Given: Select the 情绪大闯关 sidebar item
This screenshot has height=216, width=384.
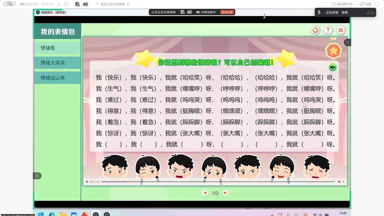Looking at the screenshot, I should [57, 63].
